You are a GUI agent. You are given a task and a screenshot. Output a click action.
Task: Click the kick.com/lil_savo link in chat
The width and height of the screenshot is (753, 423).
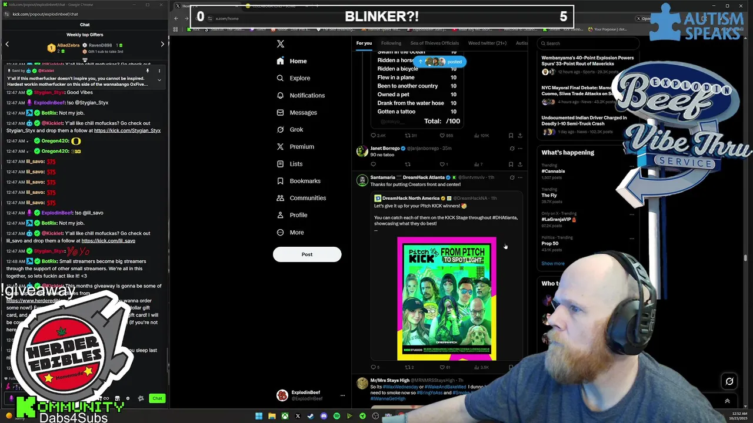108,241
